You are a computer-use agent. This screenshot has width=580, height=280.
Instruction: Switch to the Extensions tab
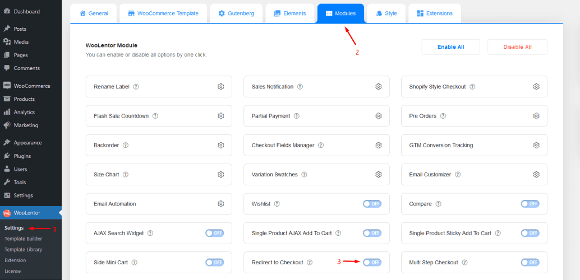[435, 13]
